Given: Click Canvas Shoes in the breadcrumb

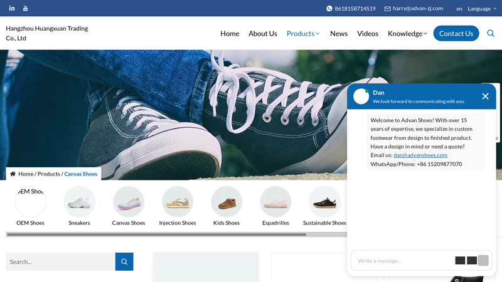Looking at the screenshot, I should coord(81,174).
